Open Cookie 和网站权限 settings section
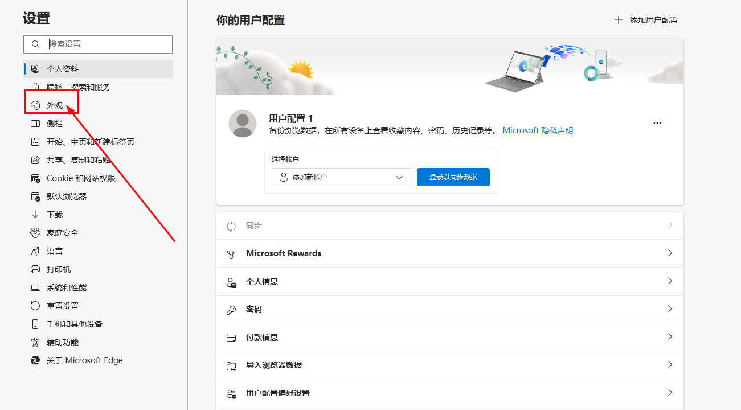This screenshot has height=410, width=741. (98, 178)
